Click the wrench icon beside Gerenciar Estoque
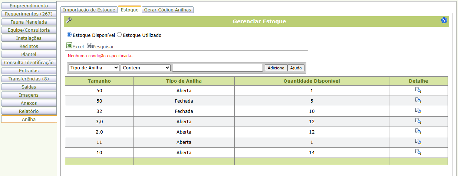Image resolution: width=458 pixels, height=176 pixels. tap(68, 21)
